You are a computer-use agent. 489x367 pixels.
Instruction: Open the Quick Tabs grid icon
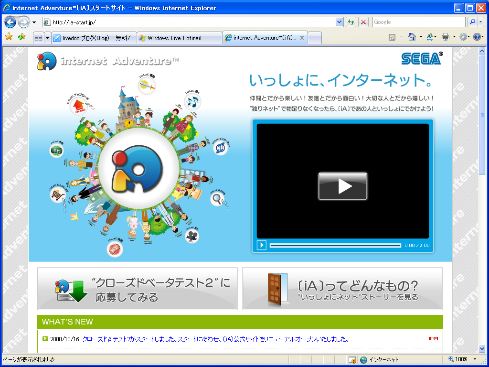(38, 38)
